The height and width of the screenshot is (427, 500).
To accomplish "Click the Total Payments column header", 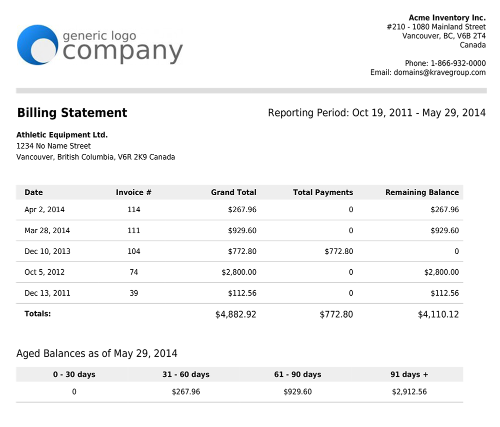I will tap(323, 192).
